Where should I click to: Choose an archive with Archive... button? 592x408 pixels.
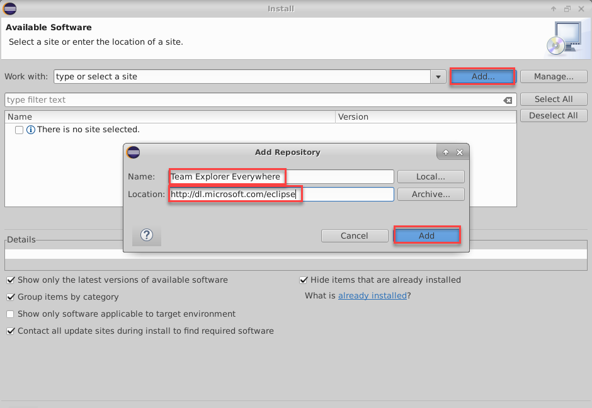coord(431,195)
